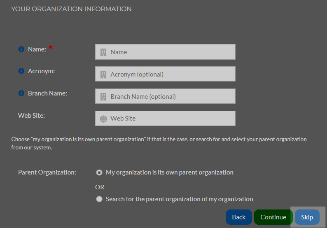Image resolution: width=327 pixels, height=228 pixels.
Task: Click the Name input field
Action: [x=165, y=52]
